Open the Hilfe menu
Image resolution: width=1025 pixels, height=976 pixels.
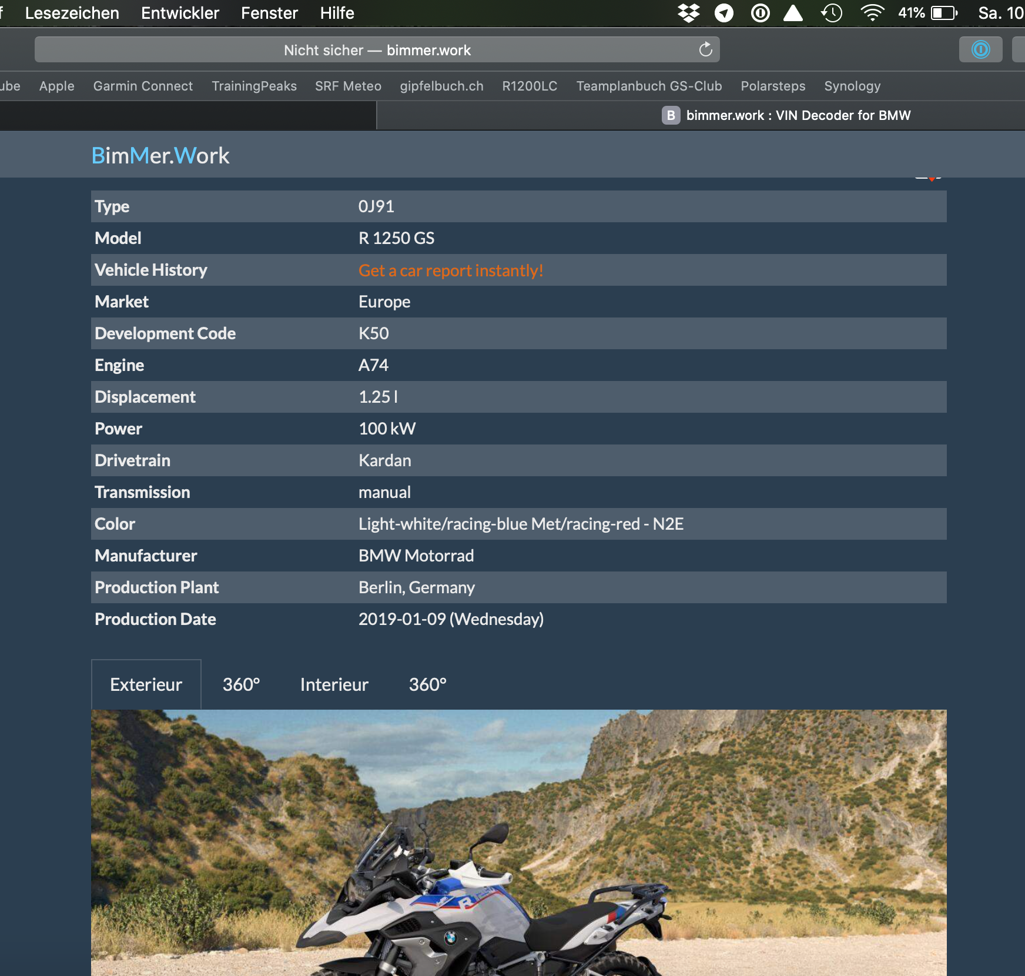(337, 13)
